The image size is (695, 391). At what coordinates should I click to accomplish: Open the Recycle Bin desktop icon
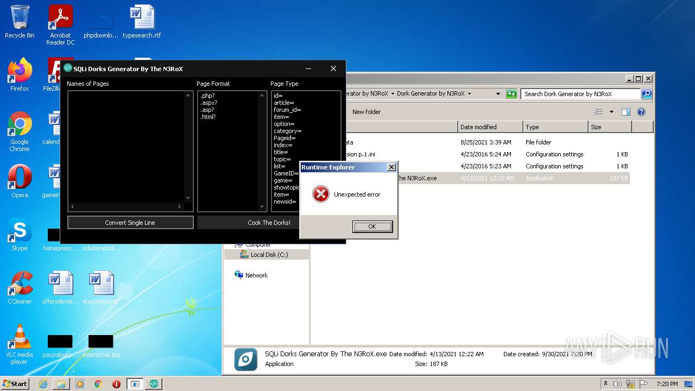(x=20, y=22)
